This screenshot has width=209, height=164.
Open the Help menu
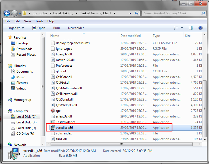[x=51, y=21]
